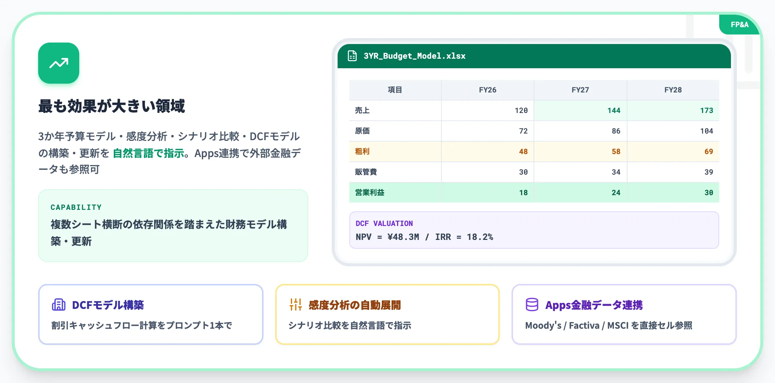Screen dimensions: 775x383
Task: Click the DCF VALUATION label
Action: coord(384,223)
